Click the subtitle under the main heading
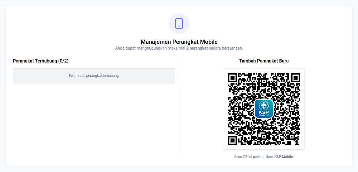Viewport: 358px width, 172px height. (179, 48)
